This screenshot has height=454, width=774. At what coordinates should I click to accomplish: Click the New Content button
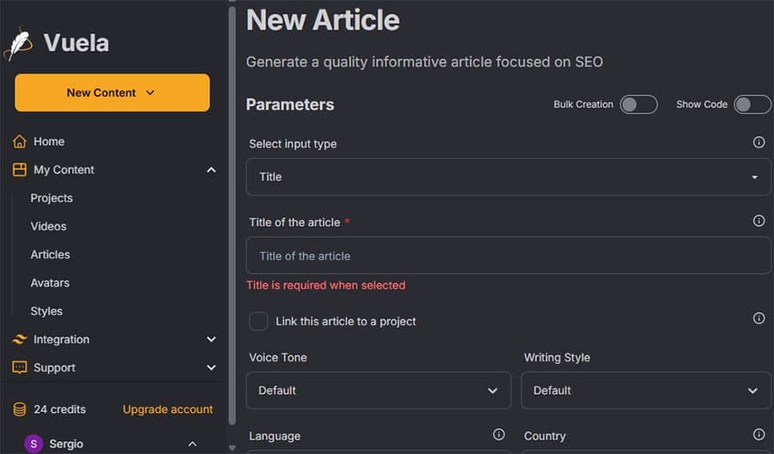[x=112, y=93]
